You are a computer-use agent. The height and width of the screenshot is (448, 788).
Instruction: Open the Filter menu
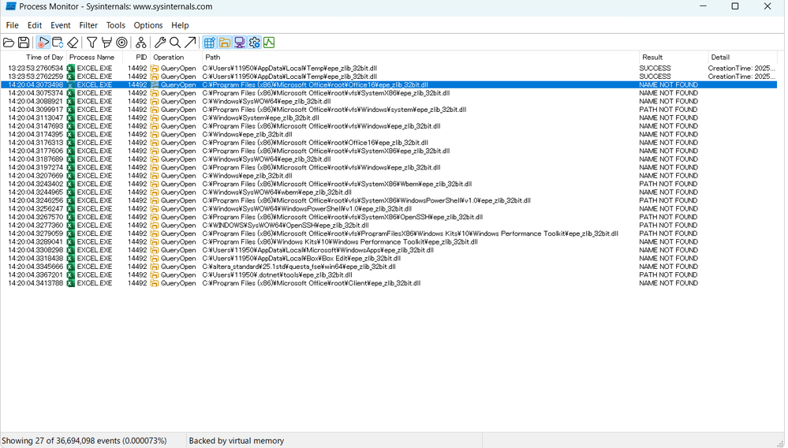click(x=88, y=25)
